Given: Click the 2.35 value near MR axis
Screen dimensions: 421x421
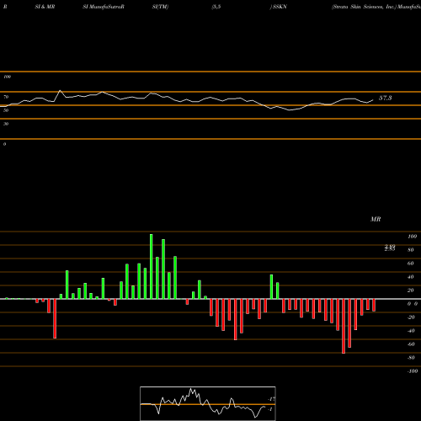Looking at the screenshot, I should pyautogui.click(x=390, y=248).
